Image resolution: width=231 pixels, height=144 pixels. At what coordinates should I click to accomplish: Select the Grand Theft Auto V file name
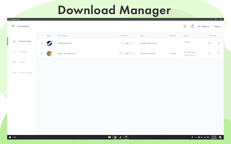(65, 43)
